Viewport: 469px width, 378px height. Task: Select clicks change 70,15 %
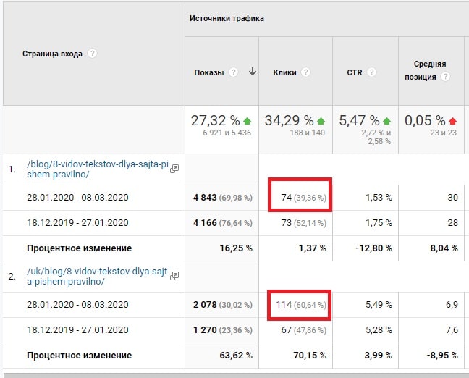tap(310, 356)
